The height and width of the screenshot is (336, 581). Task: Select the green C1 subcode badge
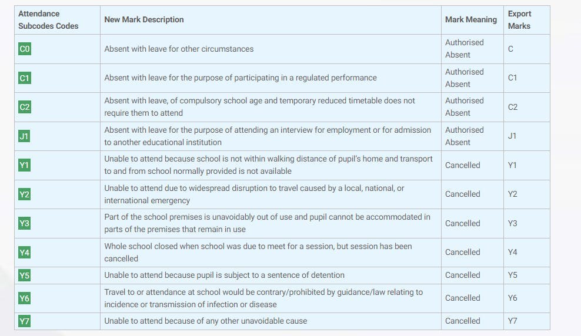point(25,78)
